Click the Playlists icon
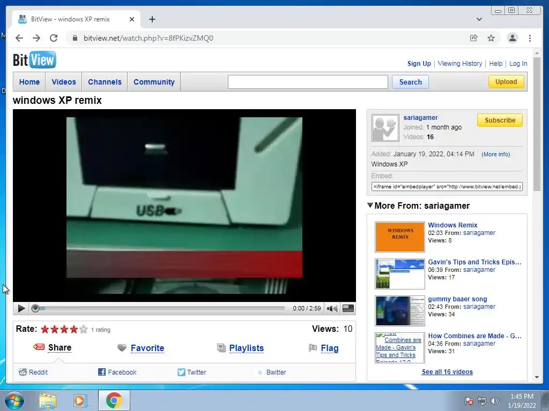Viewport: 549px width, 411px height. point(221,348)
